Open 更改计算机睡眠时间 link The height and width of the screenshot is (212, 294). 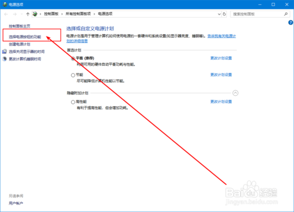(x=25, y=59)
